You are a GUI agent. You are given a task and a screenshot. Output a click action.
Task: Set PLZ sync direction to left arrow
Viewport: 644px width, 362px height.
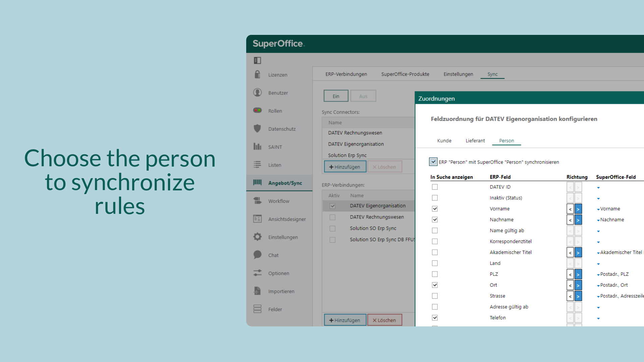[x=570, y=274]
